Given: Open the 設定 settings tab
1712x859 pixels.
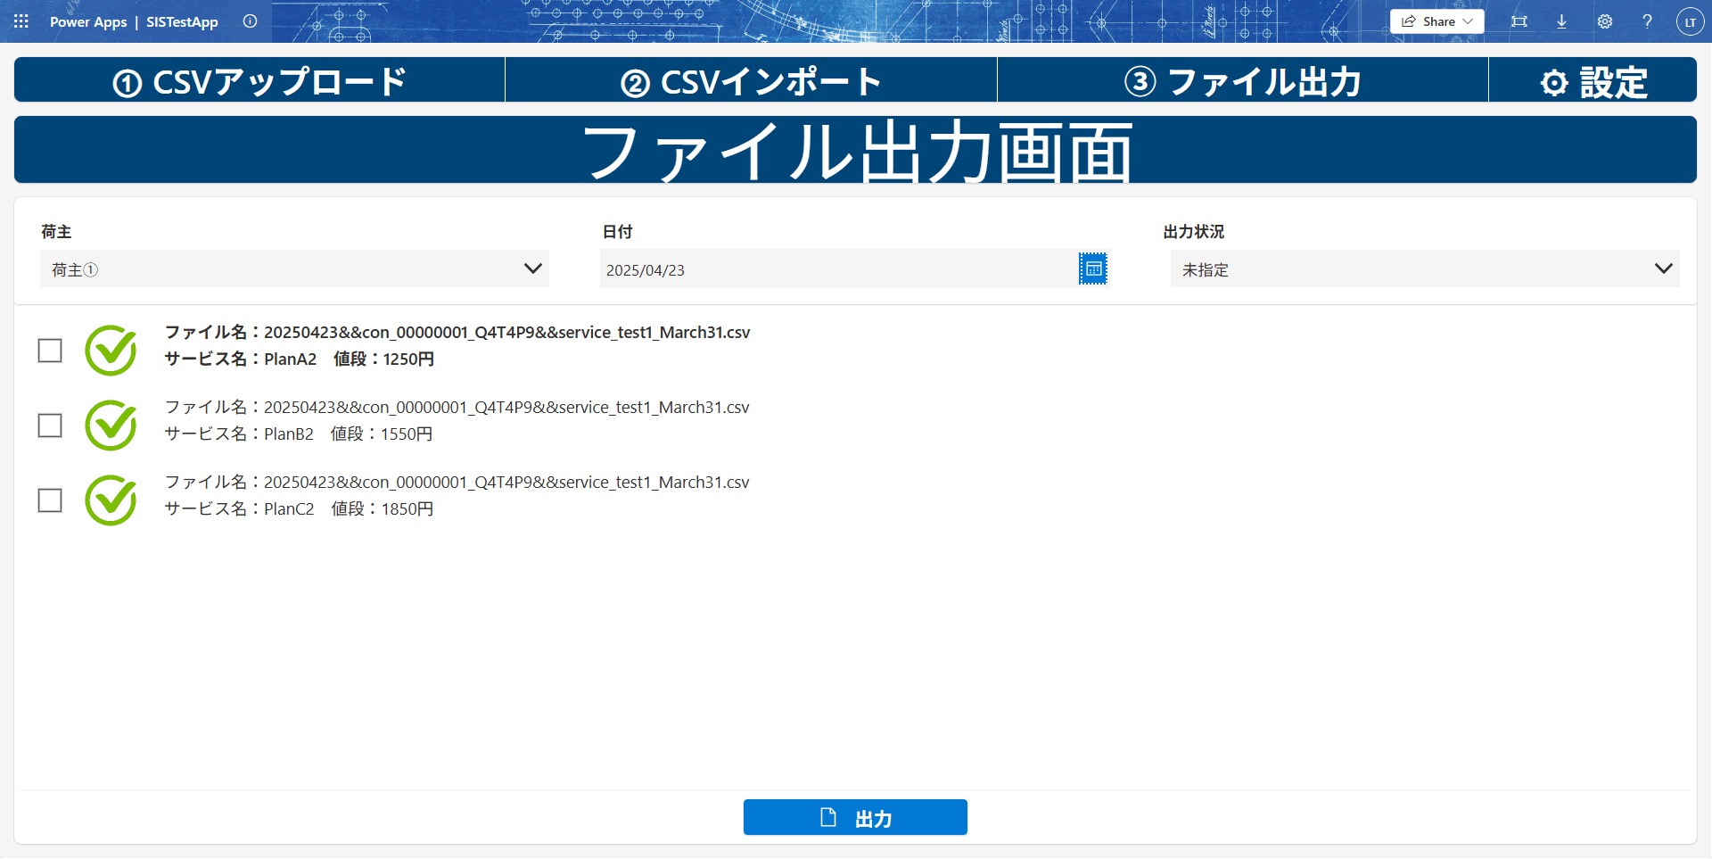Looking at the screenshot, I should (x=1593, y=80).
